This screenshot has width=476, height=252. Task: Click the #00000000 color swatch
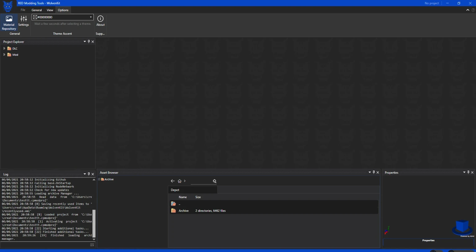coord(35,17)
